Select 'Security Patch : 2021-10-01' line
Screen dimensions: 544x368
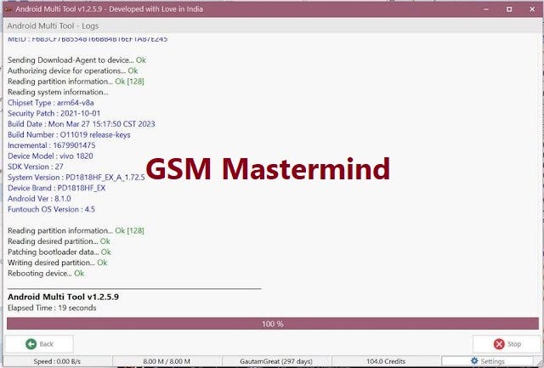(x=54, y=113)
